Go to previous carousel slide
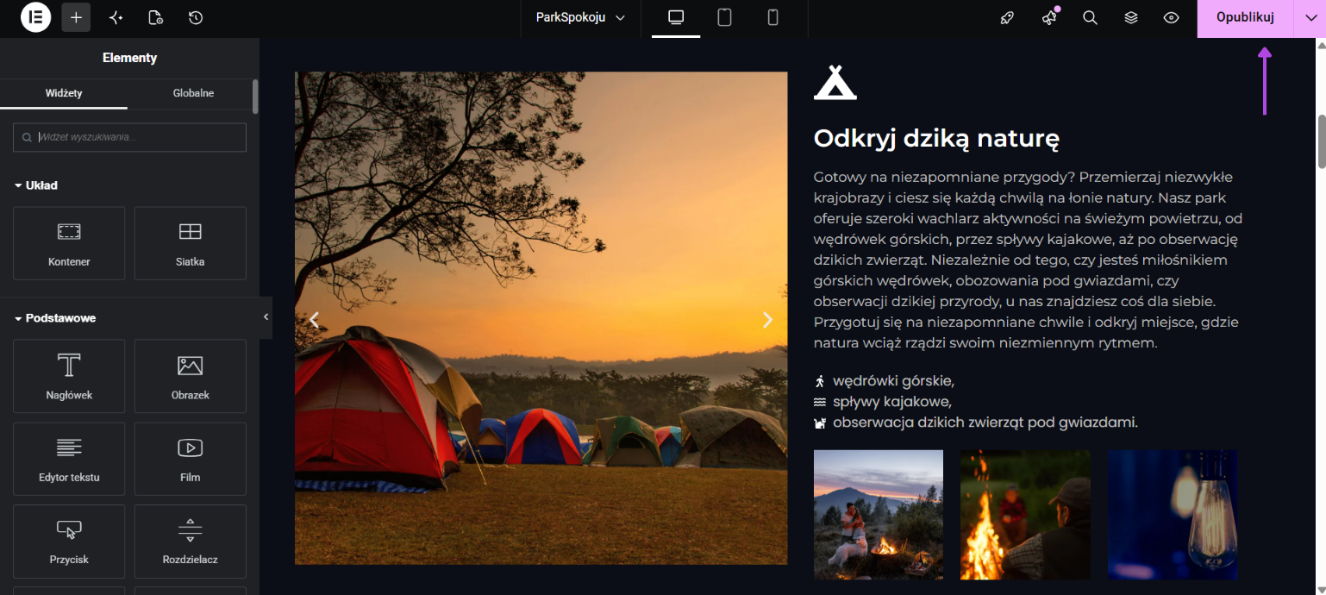The height and width of the screenshot is (595, 1326). point(315,320)
